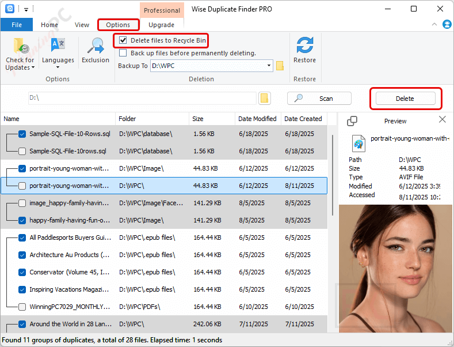Click the user account avatar icon
Screen dimensions: 454x347
447,24
